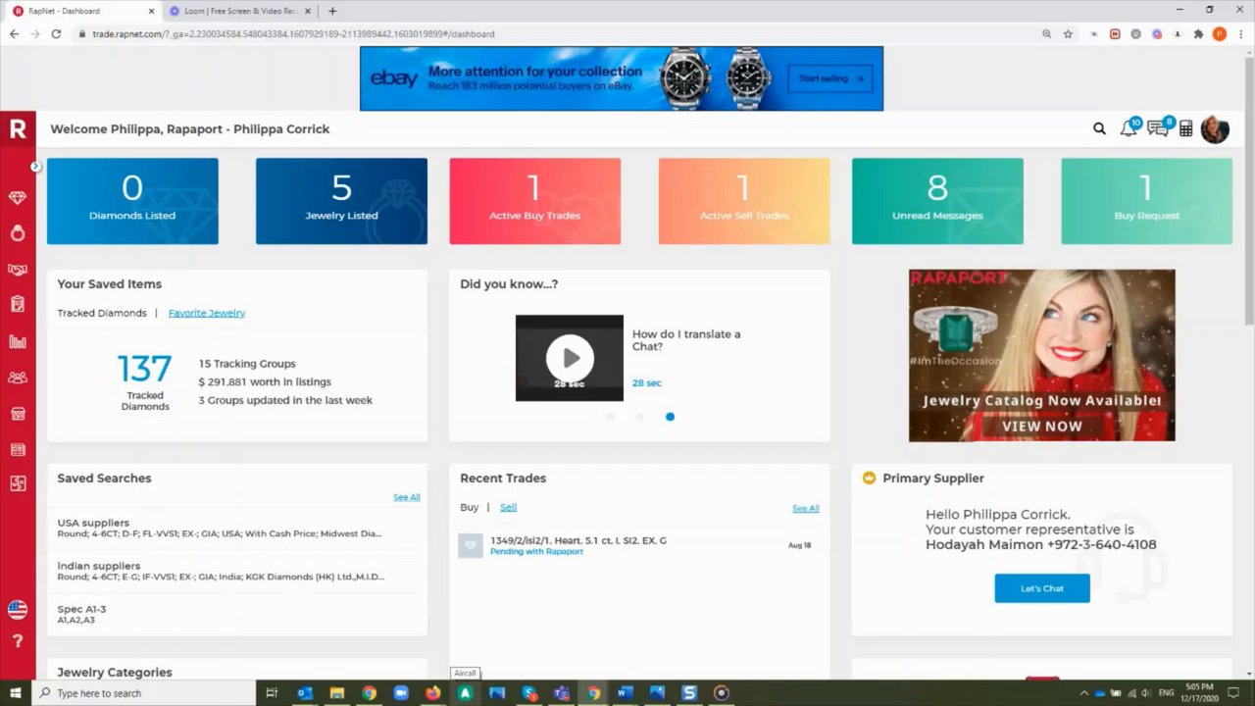This screenshot has height=706, width=1255.
Task: Click the RapNet R logo
Action: tap(18, 128)
